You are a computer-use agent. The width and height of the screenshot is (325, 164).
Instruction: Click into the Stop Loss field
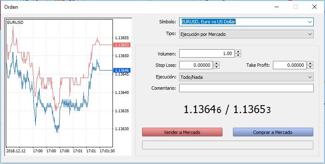tap(196, 65)
